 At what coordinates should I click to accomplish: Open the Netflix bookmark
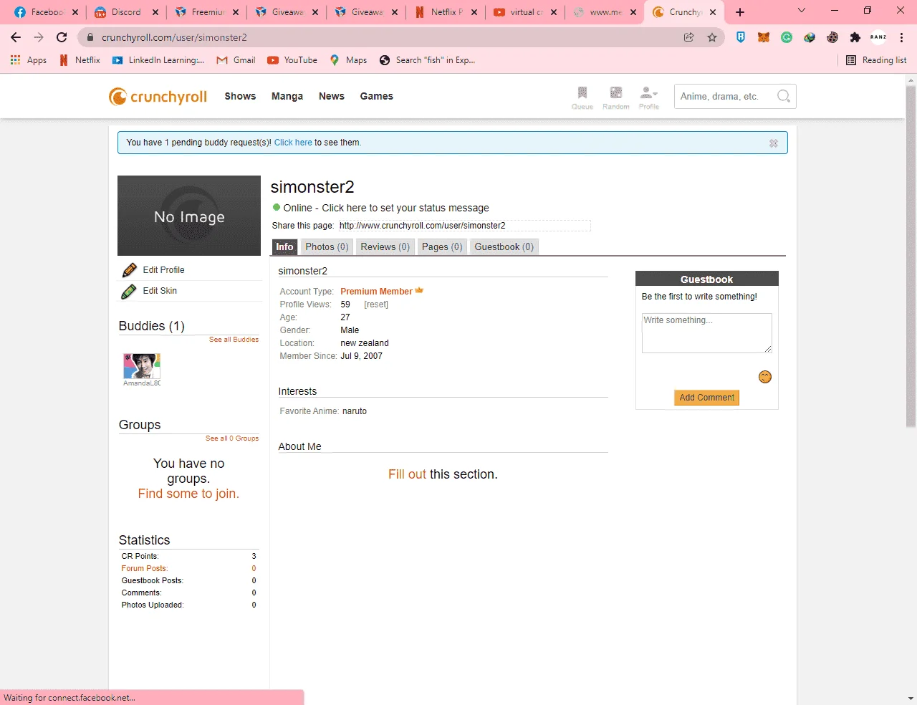pos(80,60)
